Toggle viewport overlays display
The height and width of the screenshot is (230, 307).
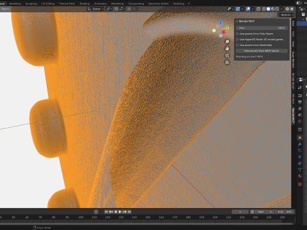coord(248,9)
